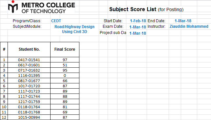Select student number 0118-01764

coord(29,107)
